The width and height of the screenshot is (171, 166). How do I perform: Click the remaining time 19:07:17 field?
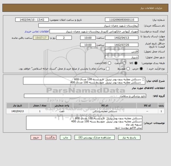click(41, 38)
